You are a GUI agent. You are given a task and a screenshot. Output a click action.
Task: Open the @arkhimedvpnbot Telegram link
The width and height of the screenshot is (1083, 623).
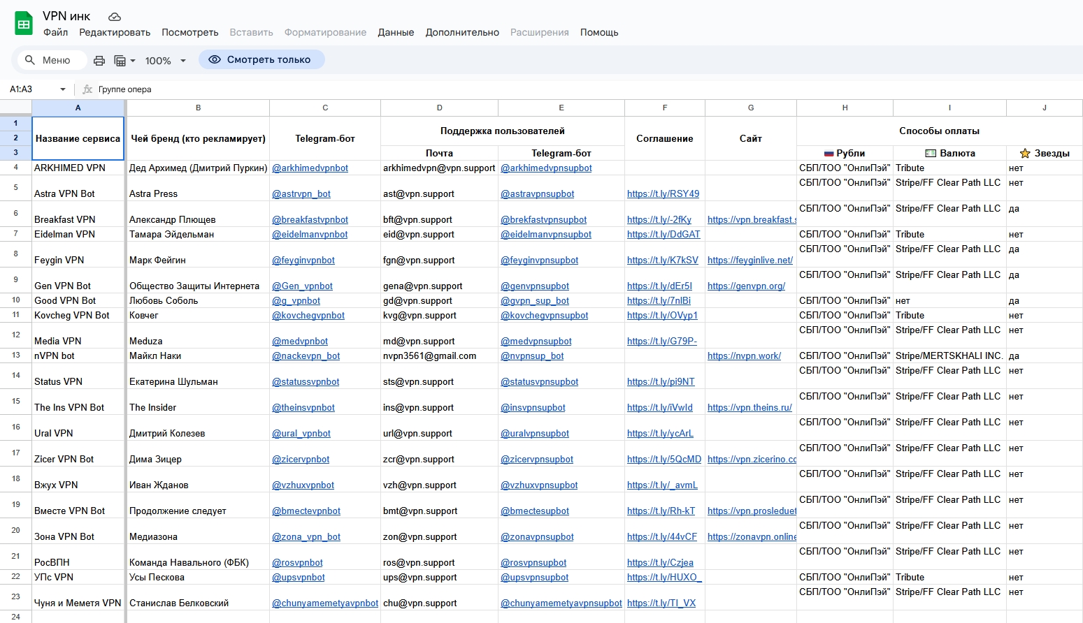point(310,168)
